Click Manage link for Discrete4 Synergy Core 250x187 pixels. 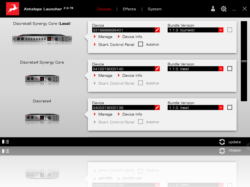point(105,75)
